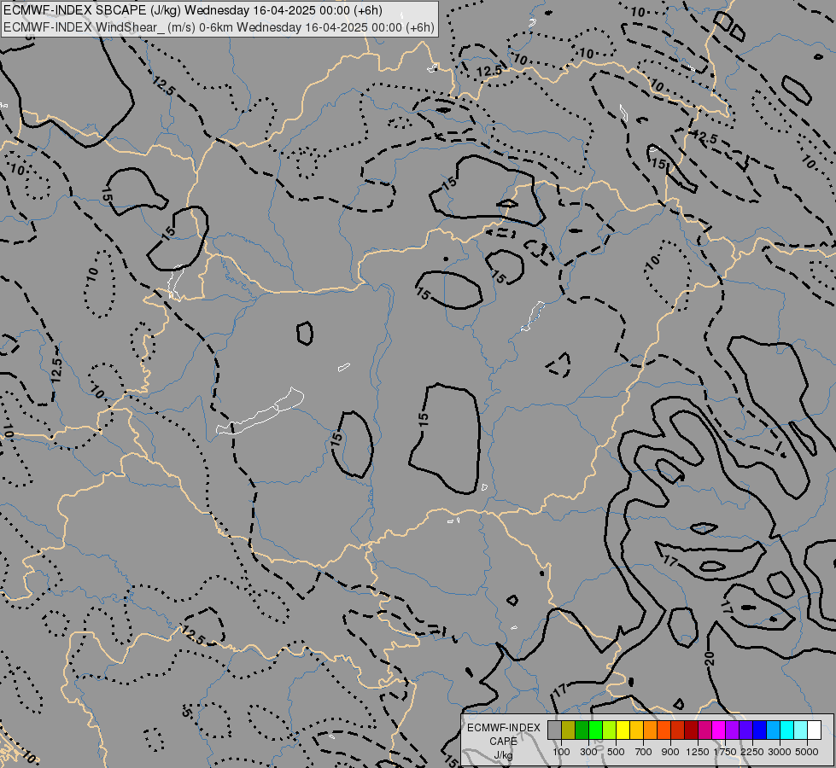This screenshot has width=836, height=768.
Task: Select the olive swatch in CAPE legend
Action: (569, 730)
